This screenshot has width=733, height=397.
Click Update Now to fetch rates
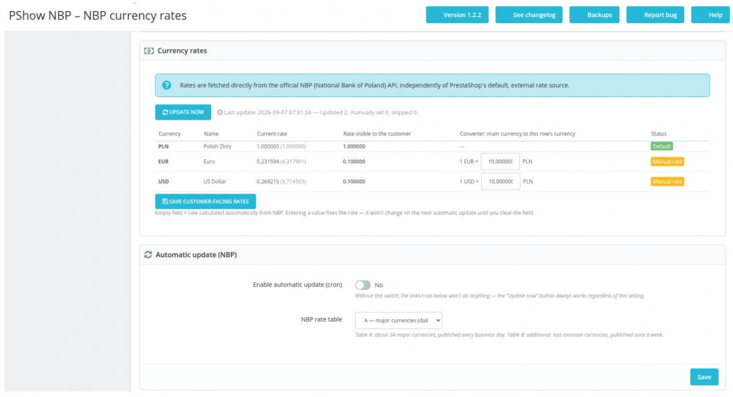[183, 112]
